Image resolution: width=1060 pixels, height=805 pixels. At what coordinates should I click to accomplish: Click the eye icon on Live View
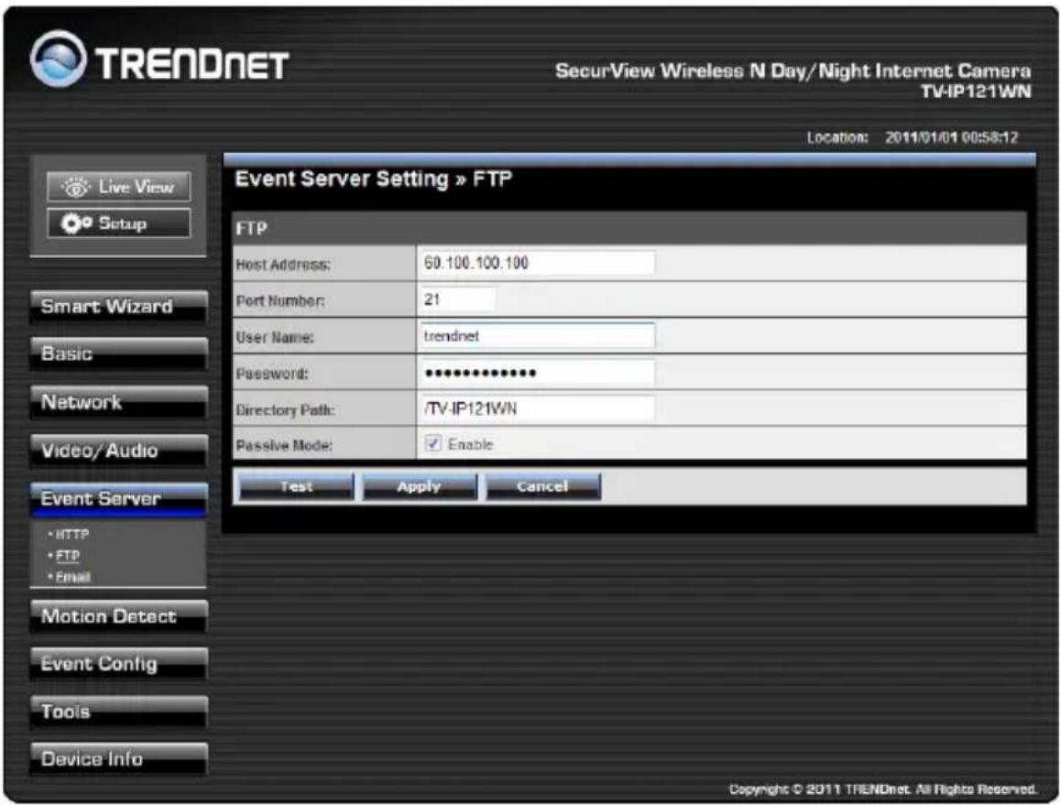75,187
